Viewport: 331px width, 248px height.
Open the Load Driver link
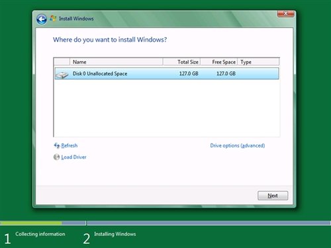(x=73, y=157)
